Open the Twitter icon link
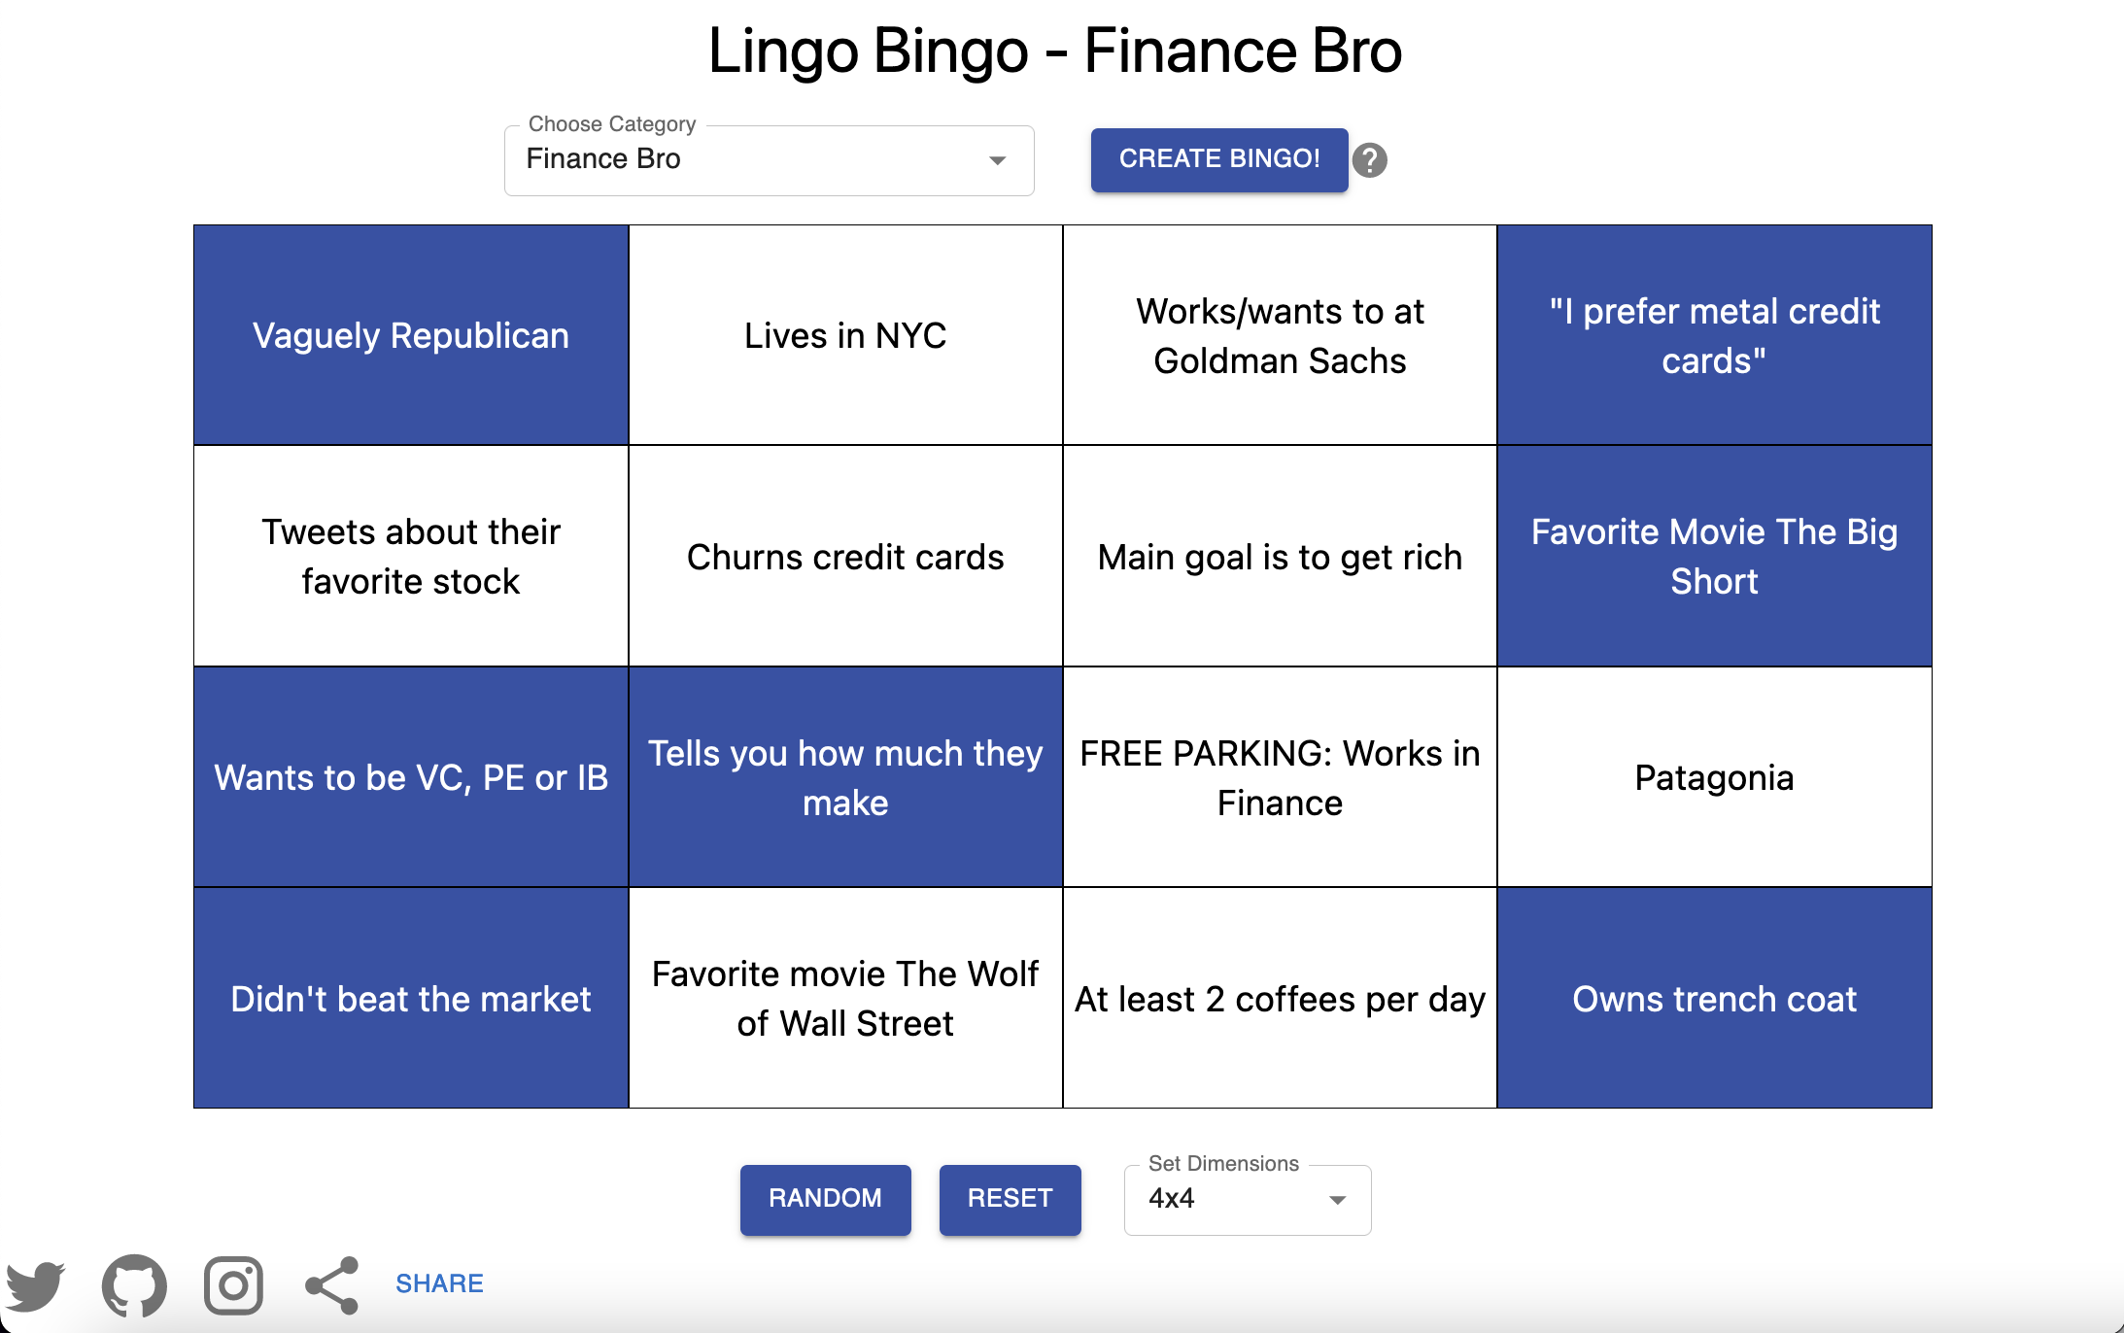 (x=35, y=1284)
